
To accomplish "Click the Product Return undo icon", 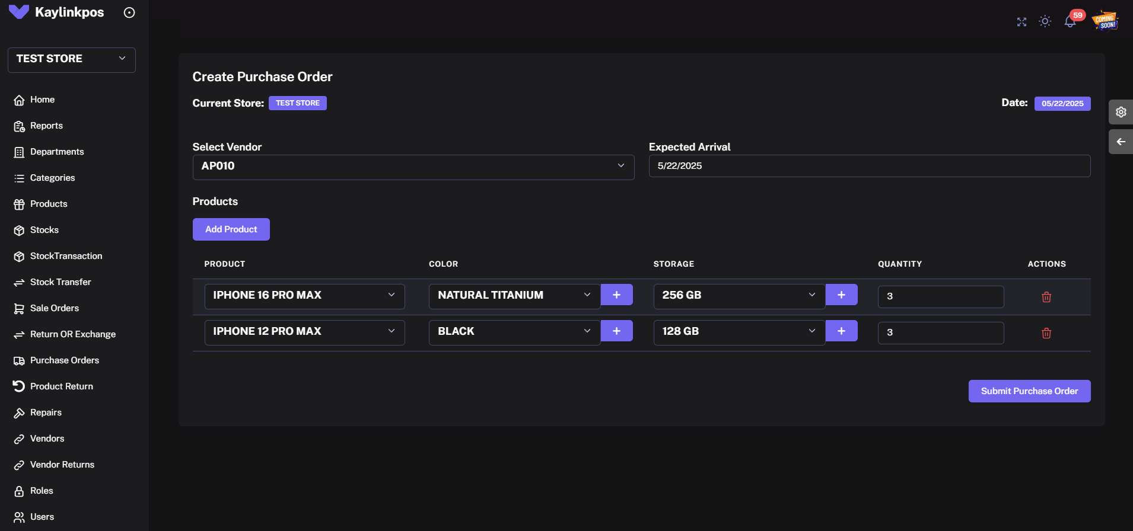I will click(19, 386).
